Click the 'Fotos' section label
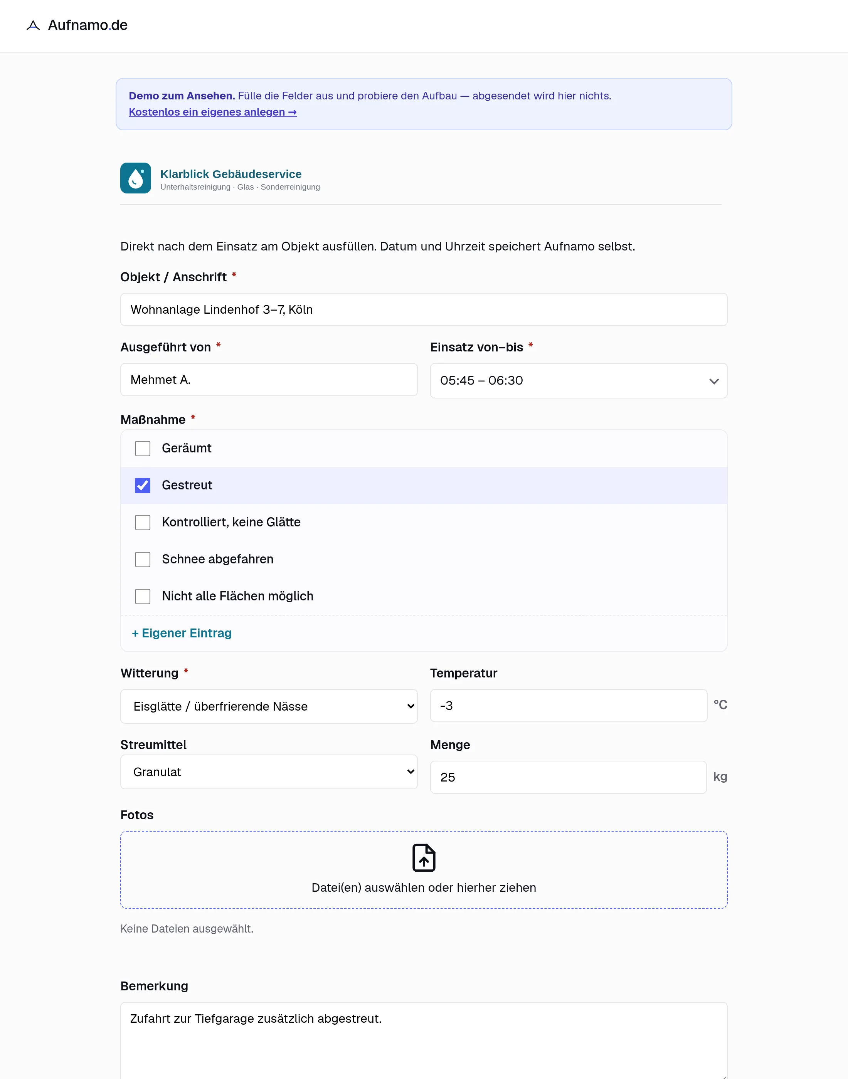This screenshot has height=1079, width=848. (137, 815)
